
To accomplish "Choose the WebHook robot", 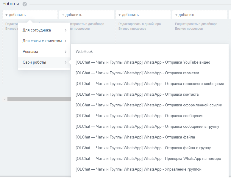I will pyautogui.click(x=150, y=52).
